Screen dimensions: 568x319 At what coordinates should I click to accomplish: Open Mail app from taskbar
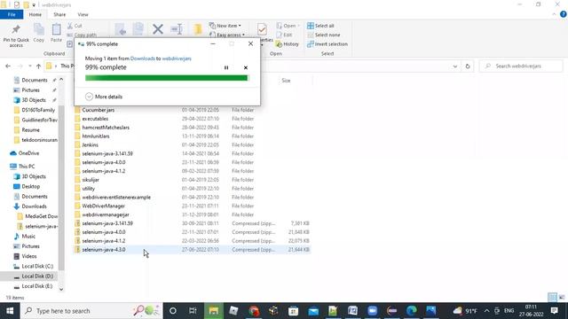313,311
